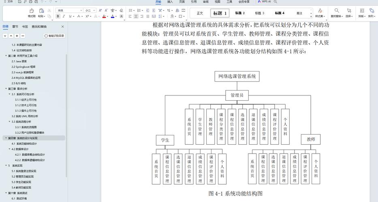Viewport: 378px width, 202px height.
Task: Click the navigation pane vertical scrollbar
Action: pyautogui.click(x=66, y=116)
